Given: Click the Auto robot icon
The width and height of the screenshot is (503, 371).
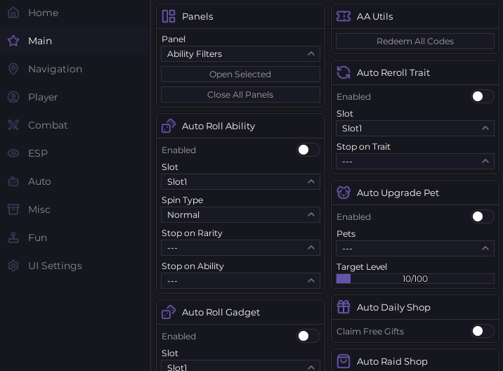Looking at the screenshot, I should coord(13,181).
